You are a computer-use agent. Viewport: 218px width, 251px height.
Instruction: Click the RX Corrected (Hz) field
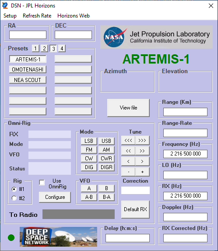click(x=185, y=238)
